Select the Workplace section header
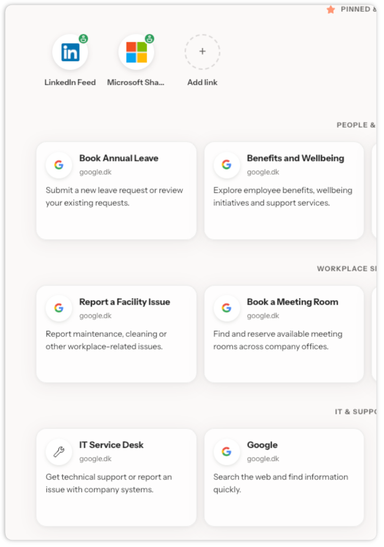Image resolution: width=384 pixels, height=547 pixels. click(346, 269)
